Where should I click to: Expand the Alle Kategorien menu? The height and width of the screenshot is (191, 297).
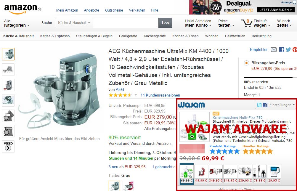pos(17,23)
